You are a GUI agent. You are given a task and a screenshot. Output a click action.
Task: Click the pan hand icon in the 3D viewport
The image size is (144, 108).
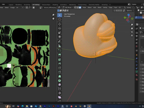132,28
